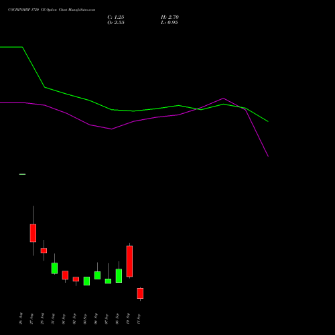Select the green candle for 08 Sep

tap(119, 276)
